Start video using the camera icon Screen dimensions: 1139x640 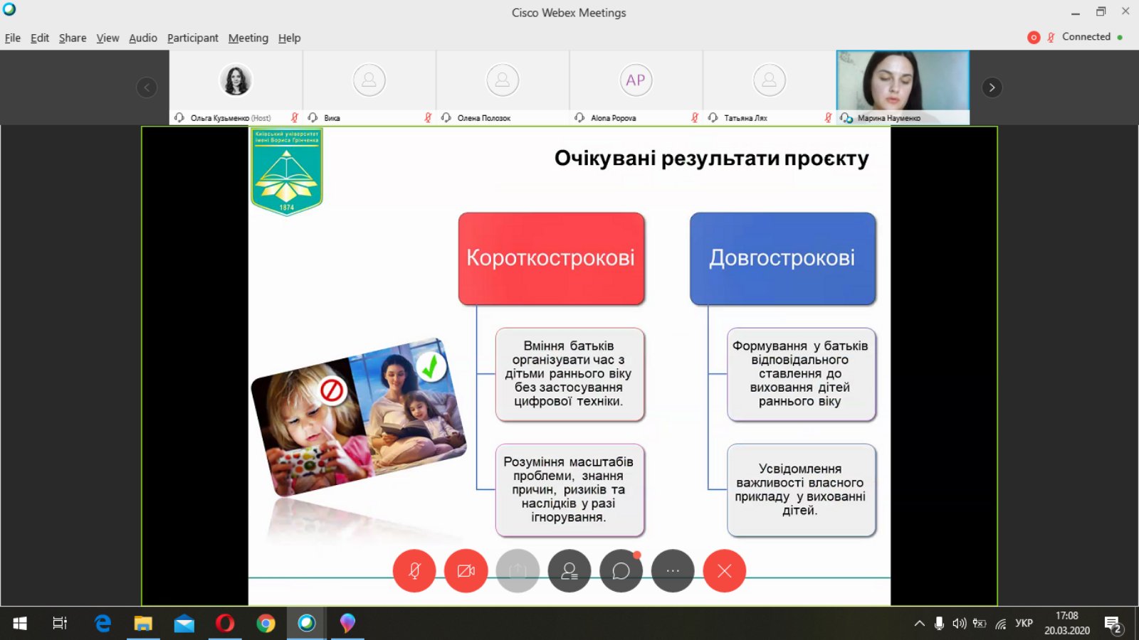click(x=466, y=570)
